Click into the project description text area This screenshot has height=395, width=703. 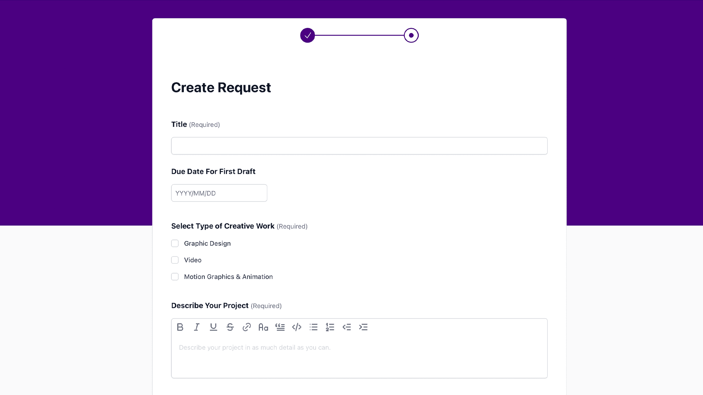(x=359, y=357)
